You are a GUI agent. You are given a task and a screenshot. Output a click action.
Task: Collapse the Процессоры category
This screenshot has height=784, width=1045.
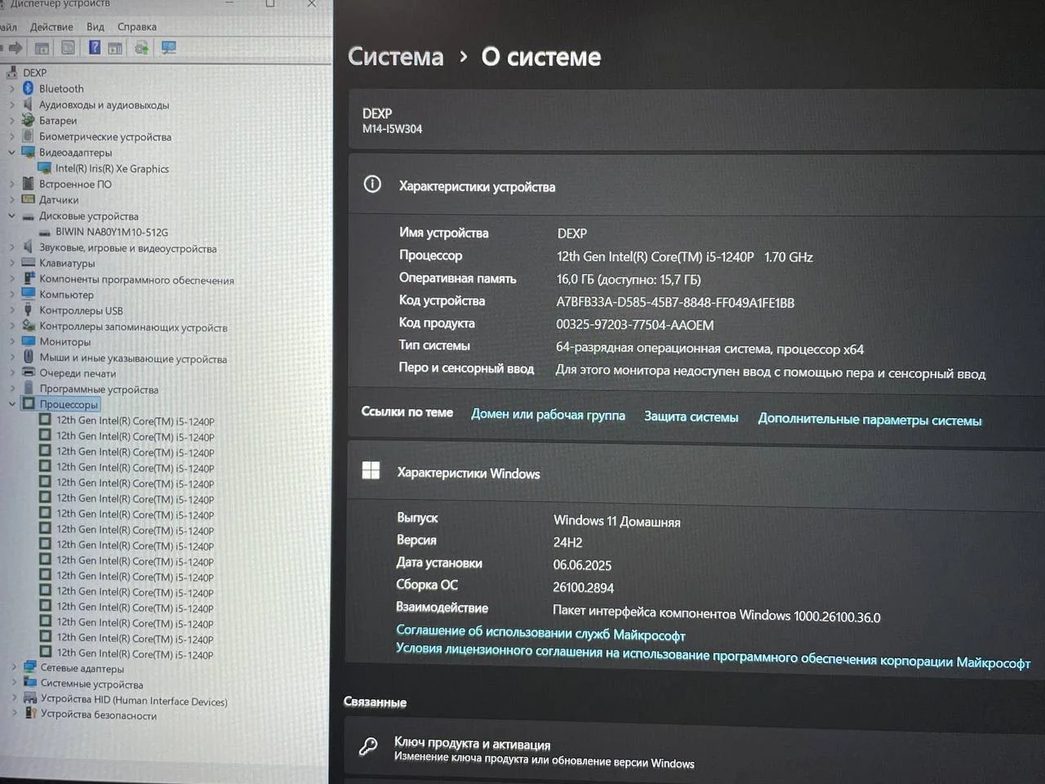click(11, 404)
